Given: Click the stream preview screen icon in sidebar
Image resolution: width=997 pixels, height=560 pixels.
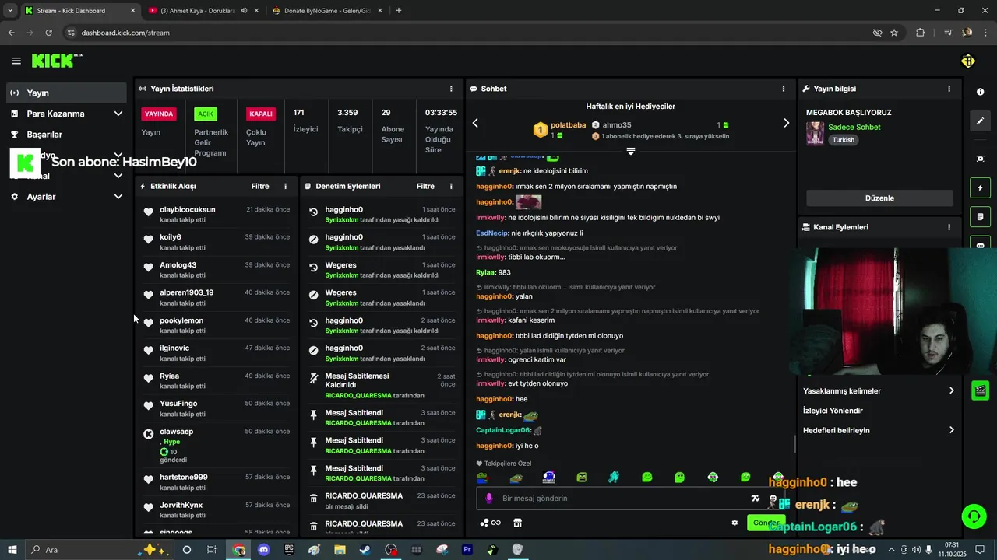Looking at the screenshot, I should tap(980, 159).
